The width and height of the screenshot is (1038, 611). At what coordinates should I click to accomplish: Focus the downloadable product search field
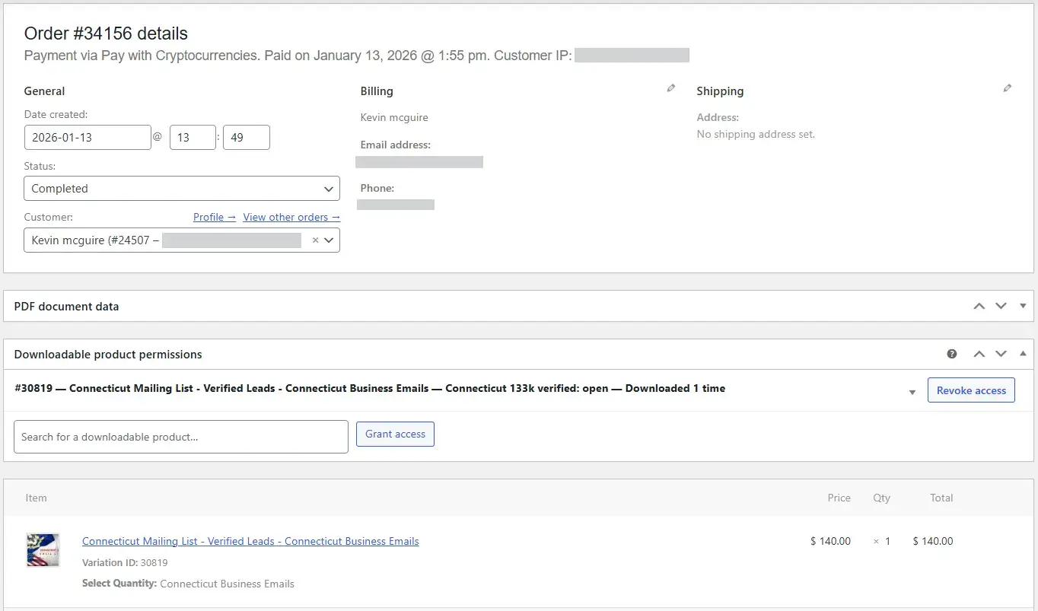pos(181,437)
